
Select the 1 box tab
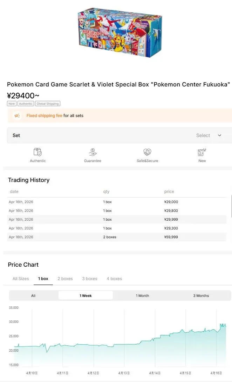43,279
